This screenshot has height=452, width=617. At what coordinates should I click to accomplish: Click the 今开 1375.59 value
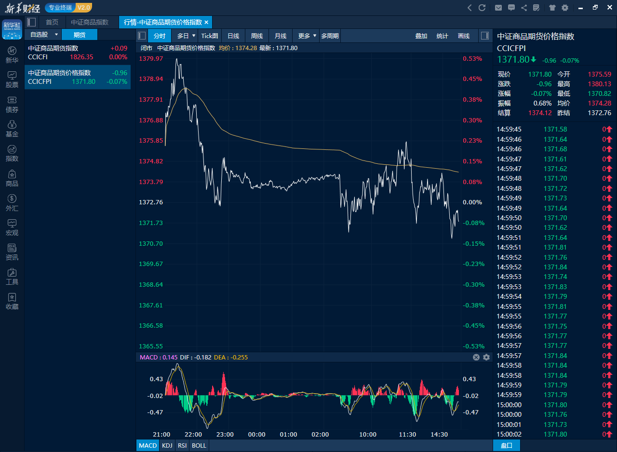599,74
